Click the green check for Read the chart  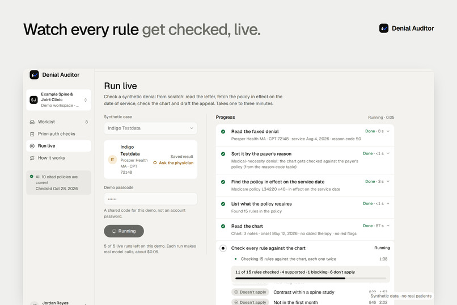(223, 226)
